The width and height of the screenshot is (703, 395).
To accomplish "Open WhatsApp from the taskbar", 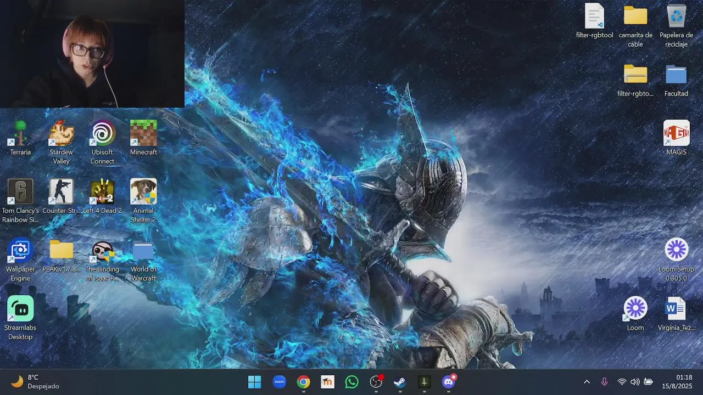I will (351, 382).
